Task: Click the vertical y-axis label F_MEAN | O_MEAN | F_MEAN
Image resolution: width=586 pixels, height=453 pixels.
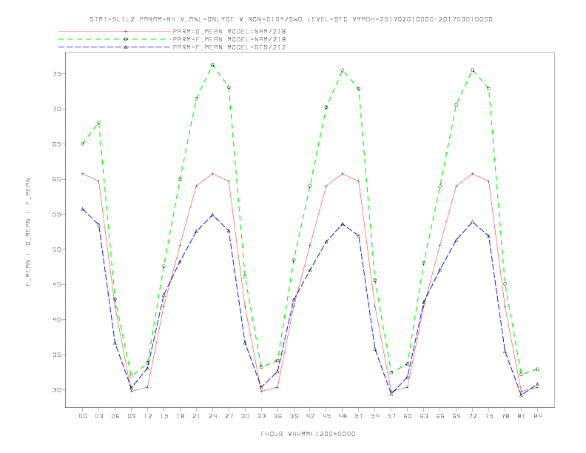Action: 28,232
